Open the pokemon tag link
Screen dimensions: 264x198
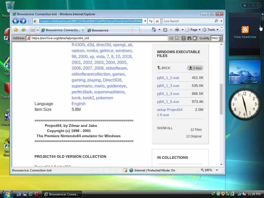pyautogui.click(x=105, y=98)
